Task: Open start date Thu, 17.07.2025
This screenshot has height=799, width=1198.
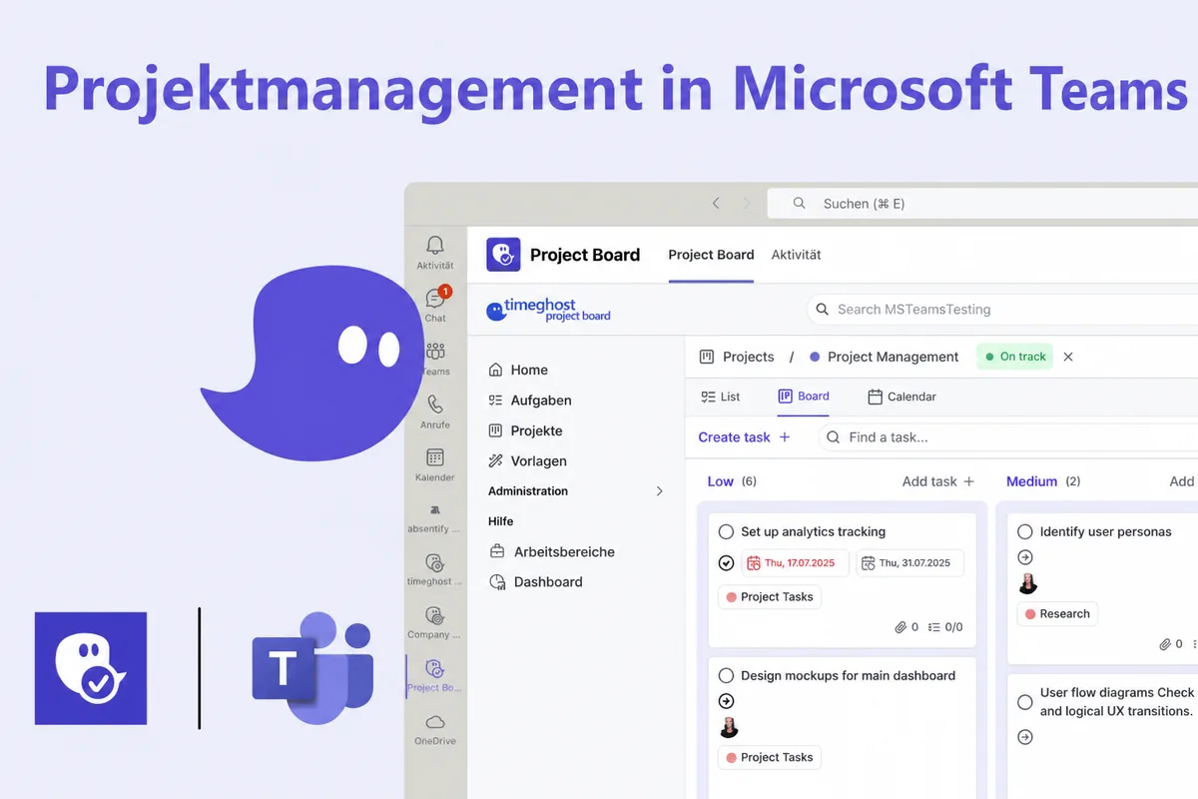Action: [796, 563]
